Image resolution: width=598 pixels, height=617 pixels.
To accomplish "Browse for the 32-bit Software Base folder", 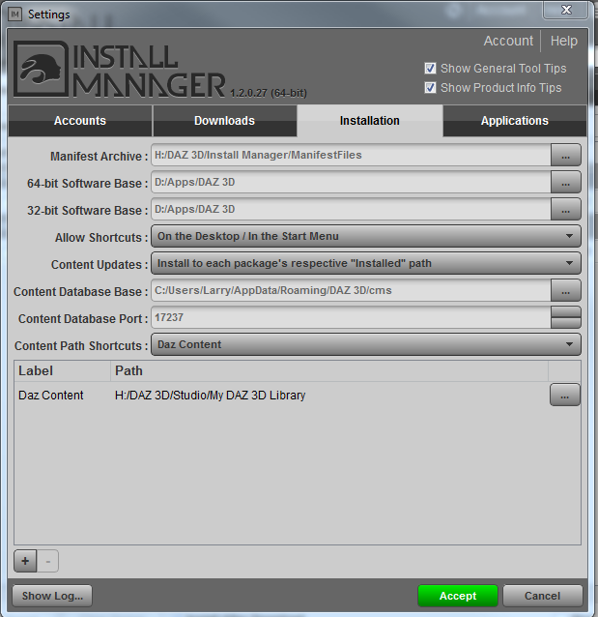I will point(565,209).
